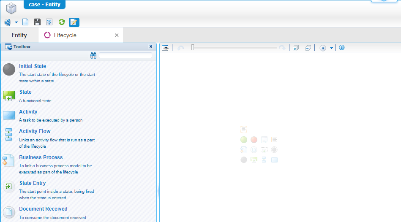Viewport: 401px width, 222px height.
Task: Click the zoom slider handle
Action: click(193, 48)
